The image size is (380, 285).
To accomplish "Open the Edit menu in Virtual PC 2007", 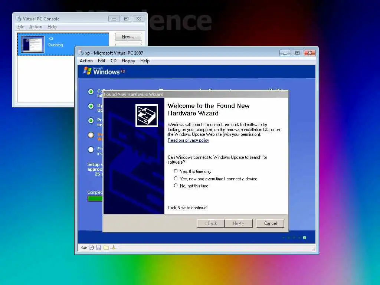I will click(102, 61).
